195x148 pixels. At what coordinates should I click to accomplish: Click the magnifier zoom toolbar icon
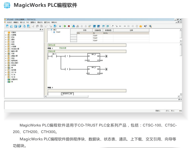click(x=150, y=26)
